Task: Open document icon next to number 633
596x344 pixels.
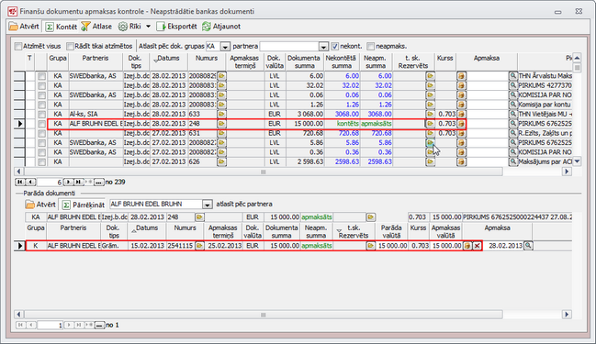Action: pyautogui.click(x=221, y=115)
